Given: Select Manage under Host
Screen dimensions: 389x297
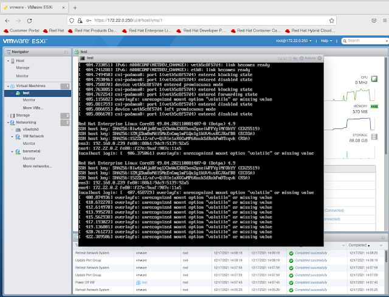Looking at the screenshot, I should point(23,68).
